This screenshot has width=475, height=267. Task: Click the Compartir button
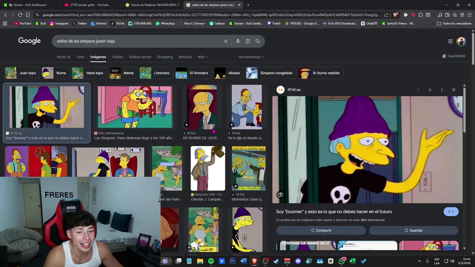(x=321, y=230)
